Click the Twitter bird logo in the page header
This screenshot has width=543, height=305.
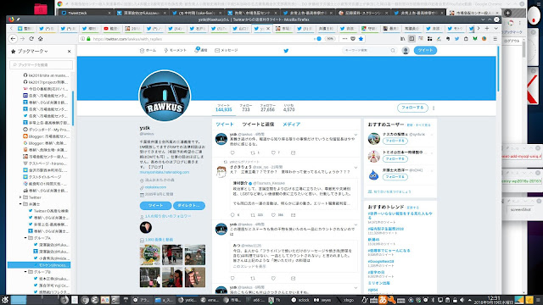pos(286,51)
